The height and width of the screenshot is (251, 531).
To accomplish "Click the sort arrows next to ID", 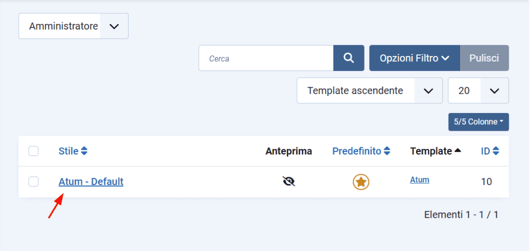I will pyautogui.click(x=496, y=151).
